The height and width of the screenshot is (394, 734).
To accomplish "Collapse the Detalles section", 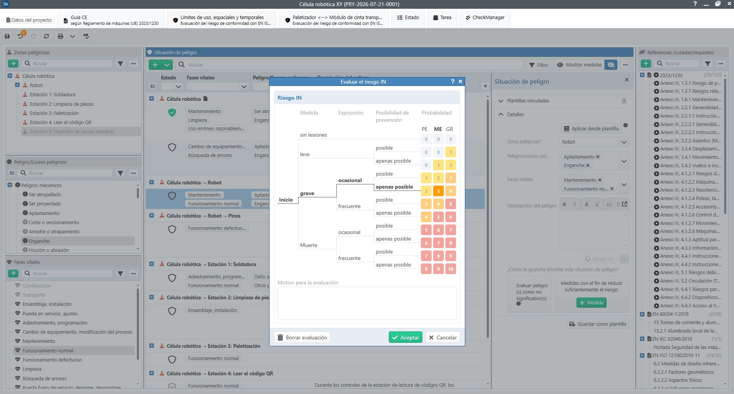I will 501,115.
